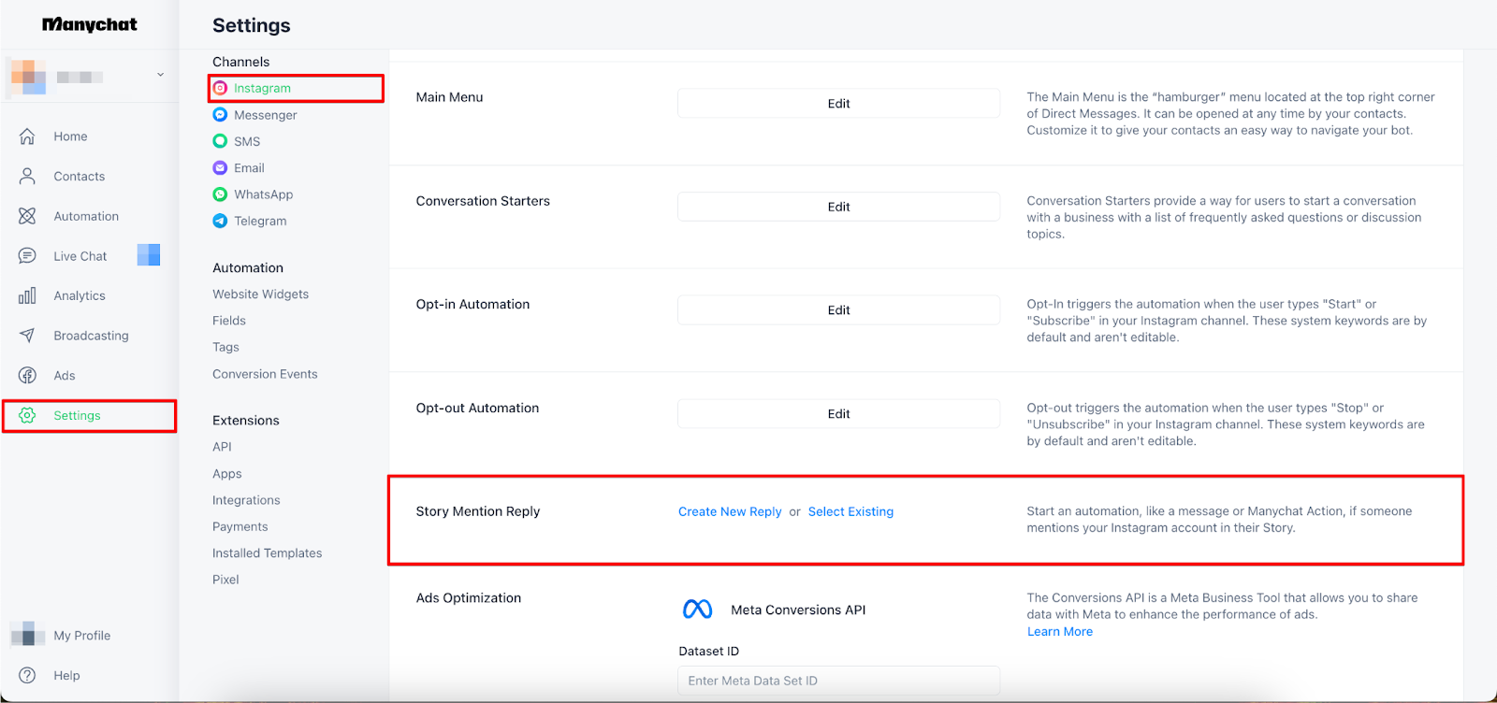Open the Tags settings section
This screenshot has width=1497, height=703.
[225, 347]
